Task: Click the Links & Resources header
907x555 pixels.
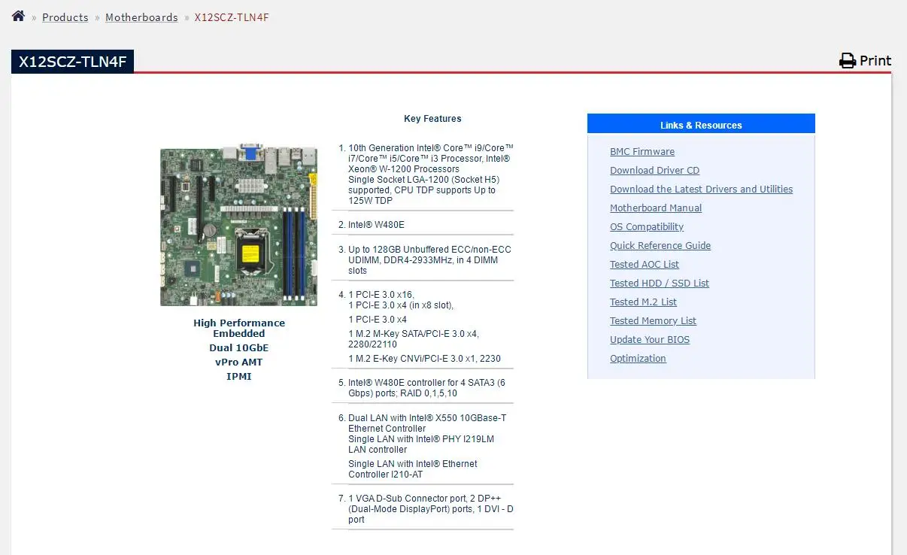Action: pyautogui.click(x=701, y=124)
